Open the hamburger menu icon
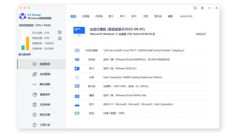This screenshot has height=133, width=237. pyautogui.click(x=202, y=8)
